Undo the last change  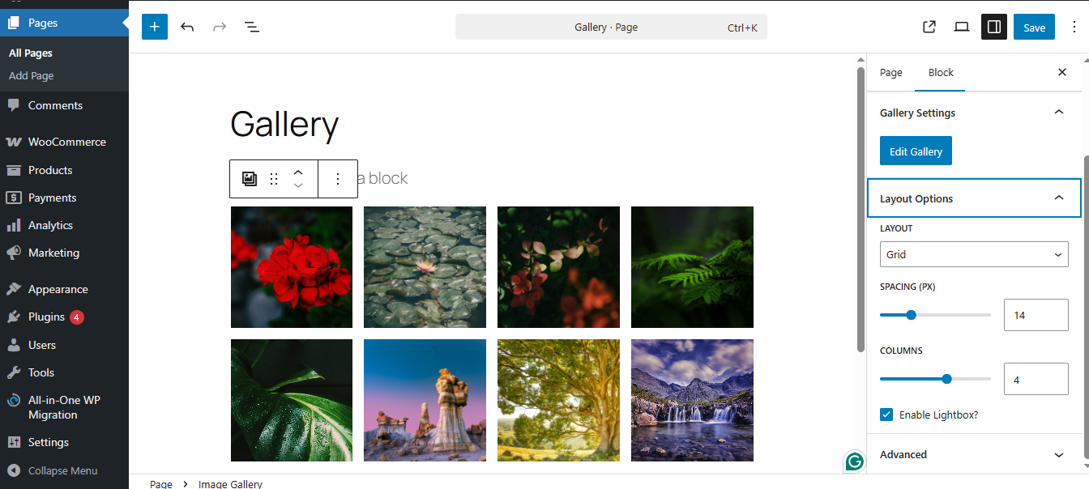[187, 27]
